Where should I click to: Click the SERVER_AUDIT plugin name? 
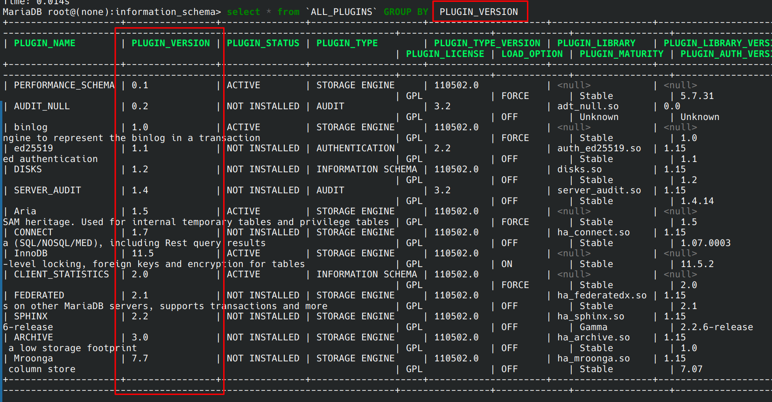click(x=48, y=190)
